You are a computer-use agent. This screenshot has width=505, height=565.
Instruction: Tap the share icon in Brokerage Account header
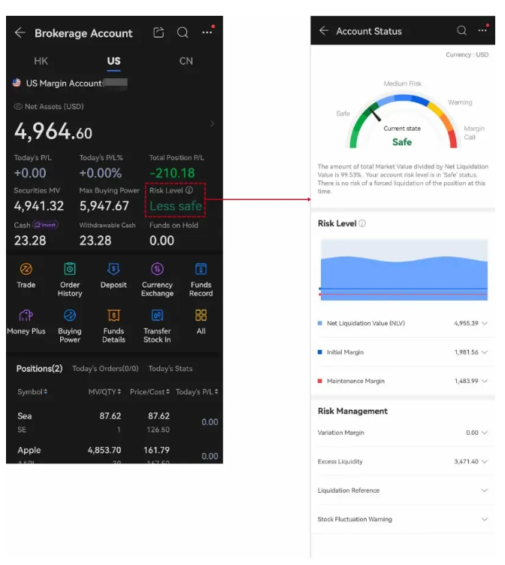159,32
